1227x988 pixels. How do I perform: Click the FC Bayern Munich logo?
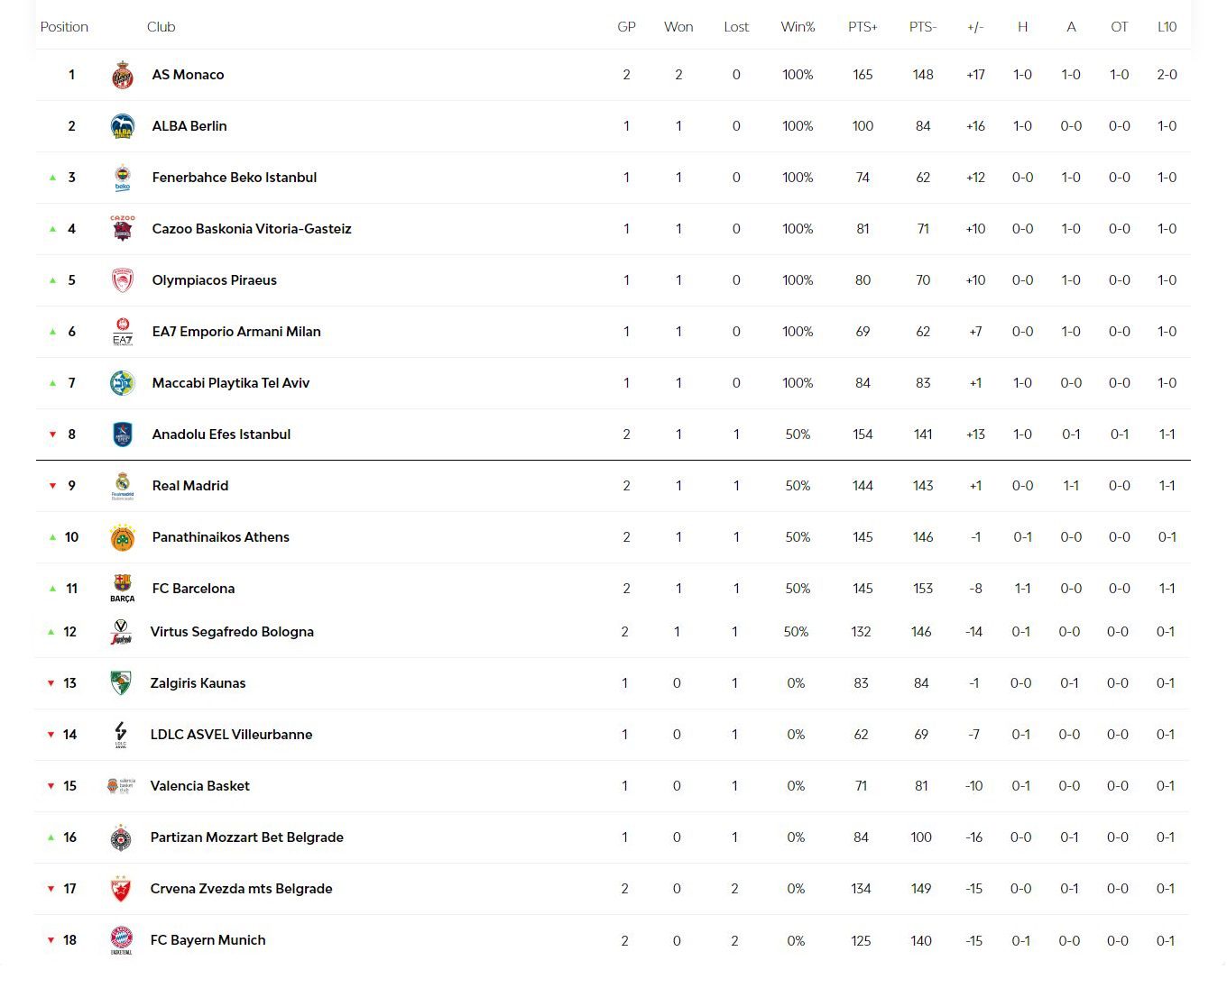coord(121,940)
